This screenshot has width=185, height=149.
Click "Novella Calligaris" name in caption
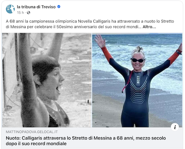point(94,21)
